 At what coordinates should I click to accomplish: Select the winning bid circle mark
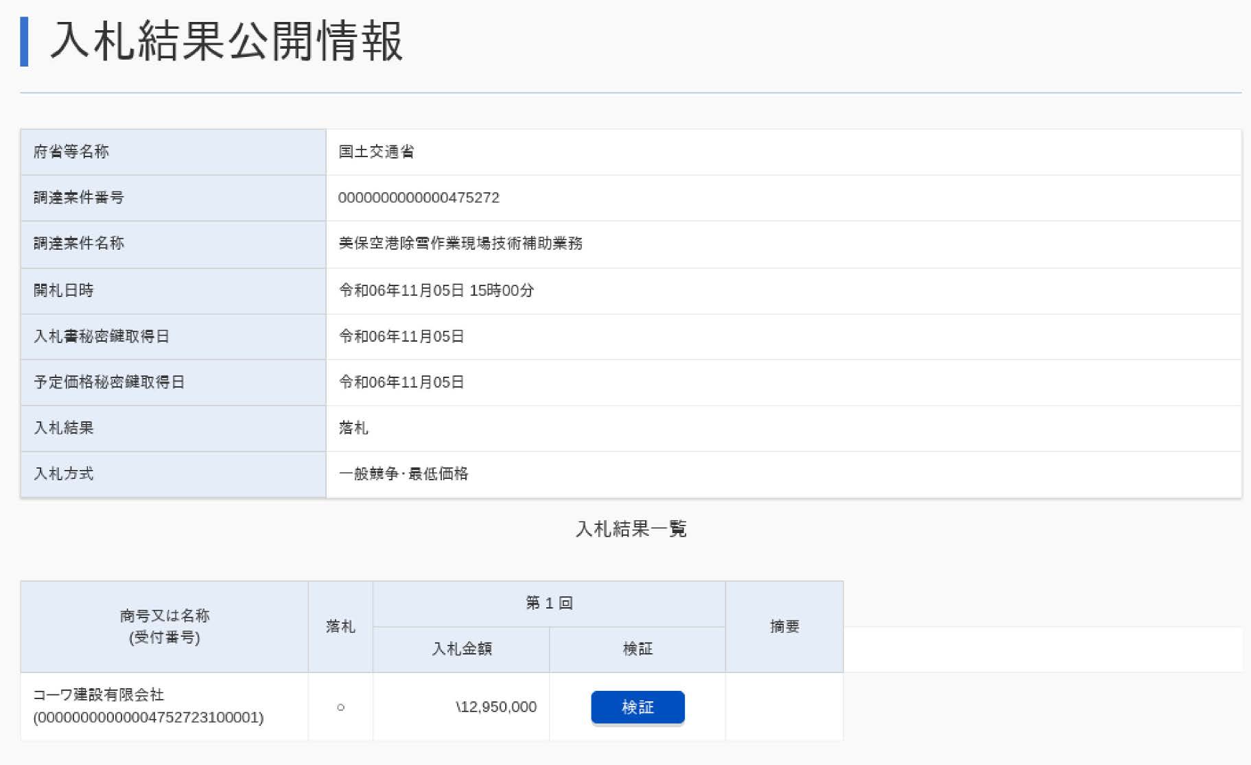[x=340, y=707]
